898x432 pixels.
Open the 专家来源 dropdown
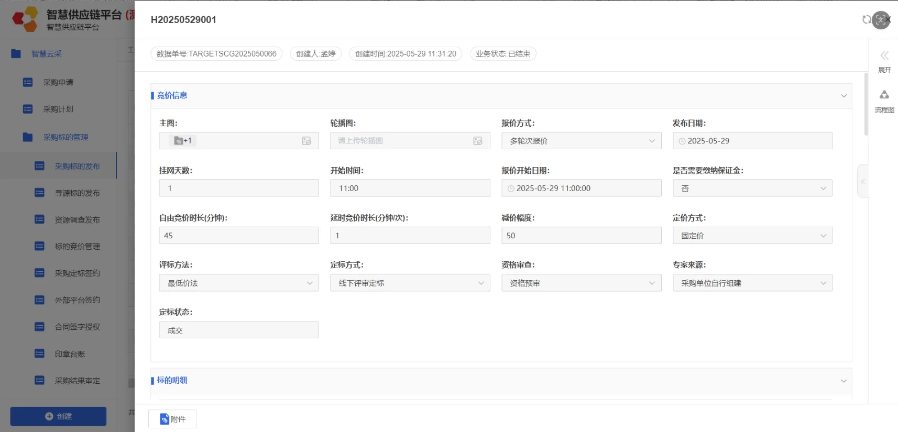pyautogui.click(x=752, y=283)
